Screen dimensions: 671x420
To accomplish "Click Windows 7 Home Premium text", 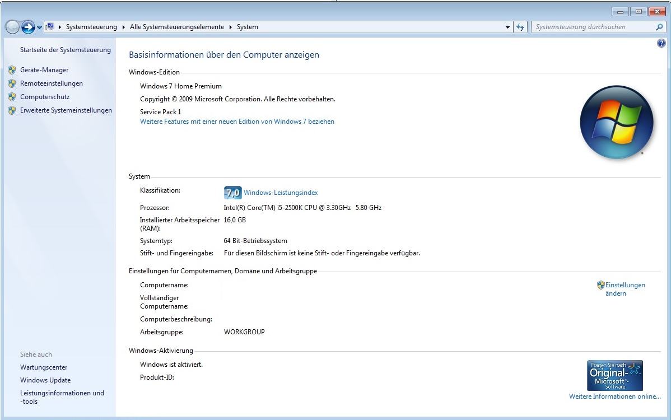I will [x=180, y=86].
